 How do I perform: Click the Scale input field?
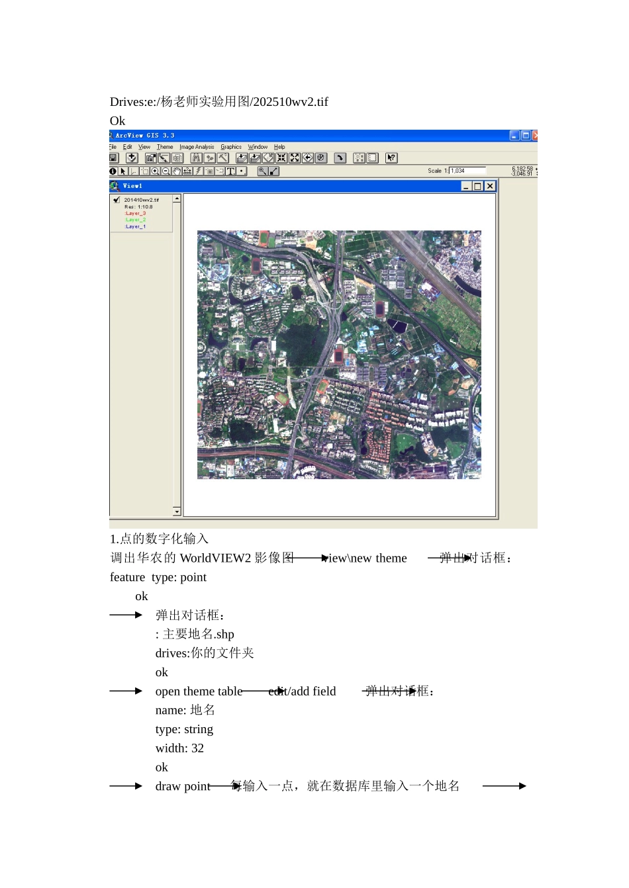pos(467,171)
